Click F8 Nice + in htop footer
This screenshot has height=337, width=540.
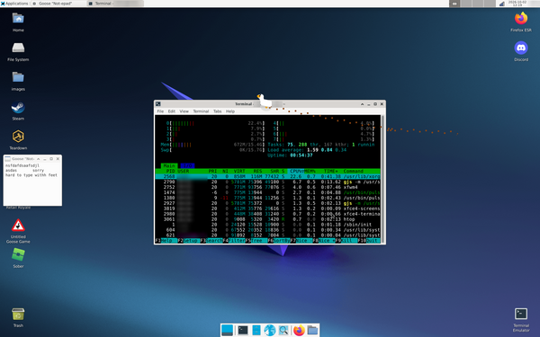coord(324,241)
